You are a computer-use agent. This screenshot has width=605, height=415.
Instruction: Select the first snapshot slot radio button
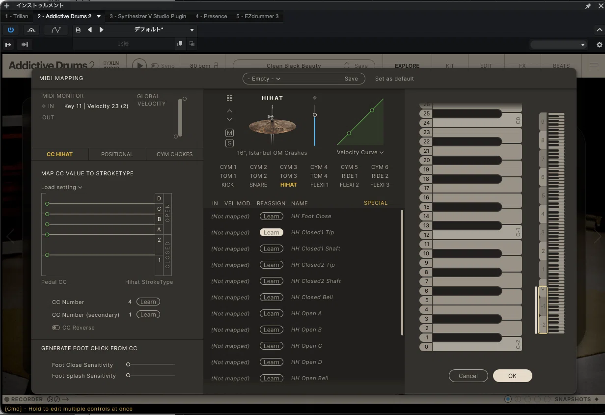(x=508, y=399)
